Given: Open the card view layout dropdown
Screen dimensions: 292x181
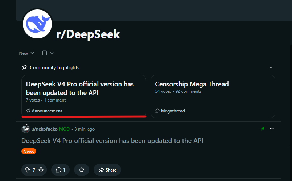Looking at the screenshot, I should coord(48,53).
